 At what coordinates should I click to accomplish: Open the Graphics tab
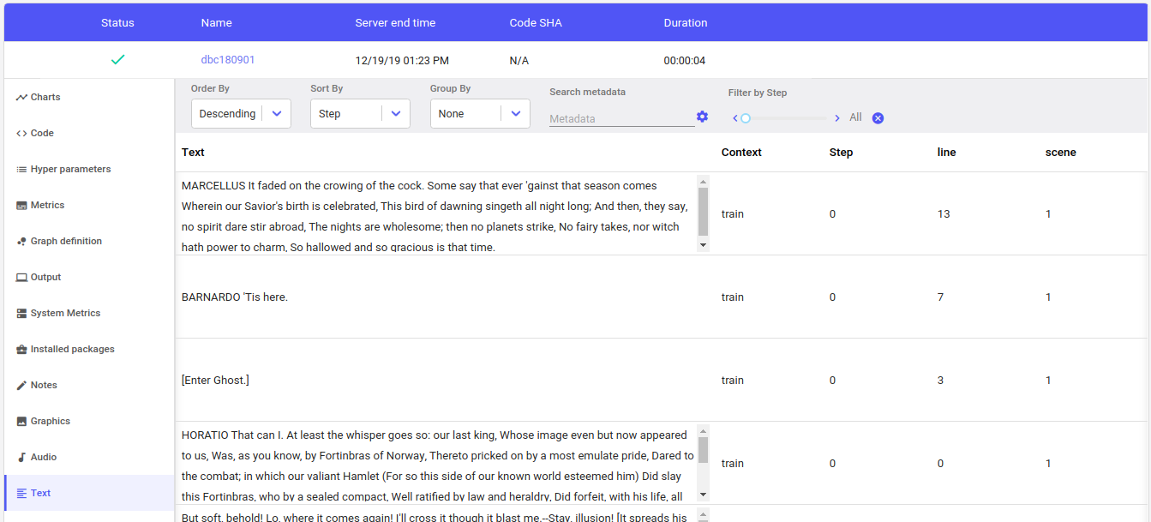pos(89,421)
